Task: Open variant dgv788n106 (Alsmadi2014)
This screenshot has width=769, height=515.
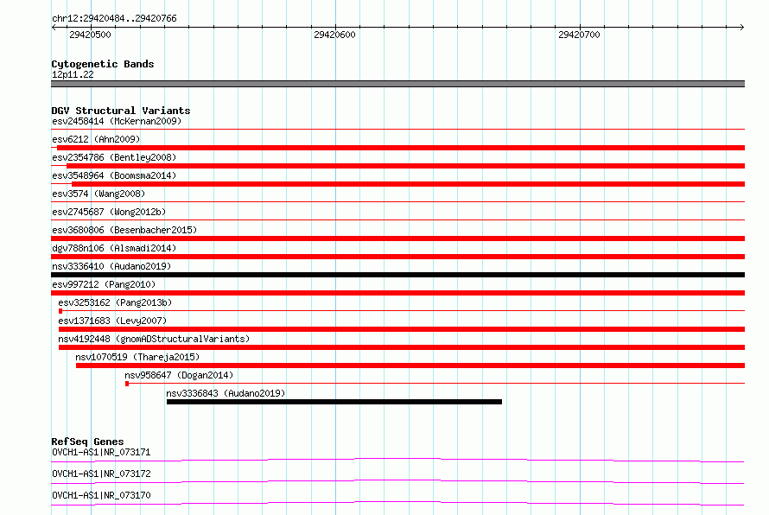Action: click(114, 248)
